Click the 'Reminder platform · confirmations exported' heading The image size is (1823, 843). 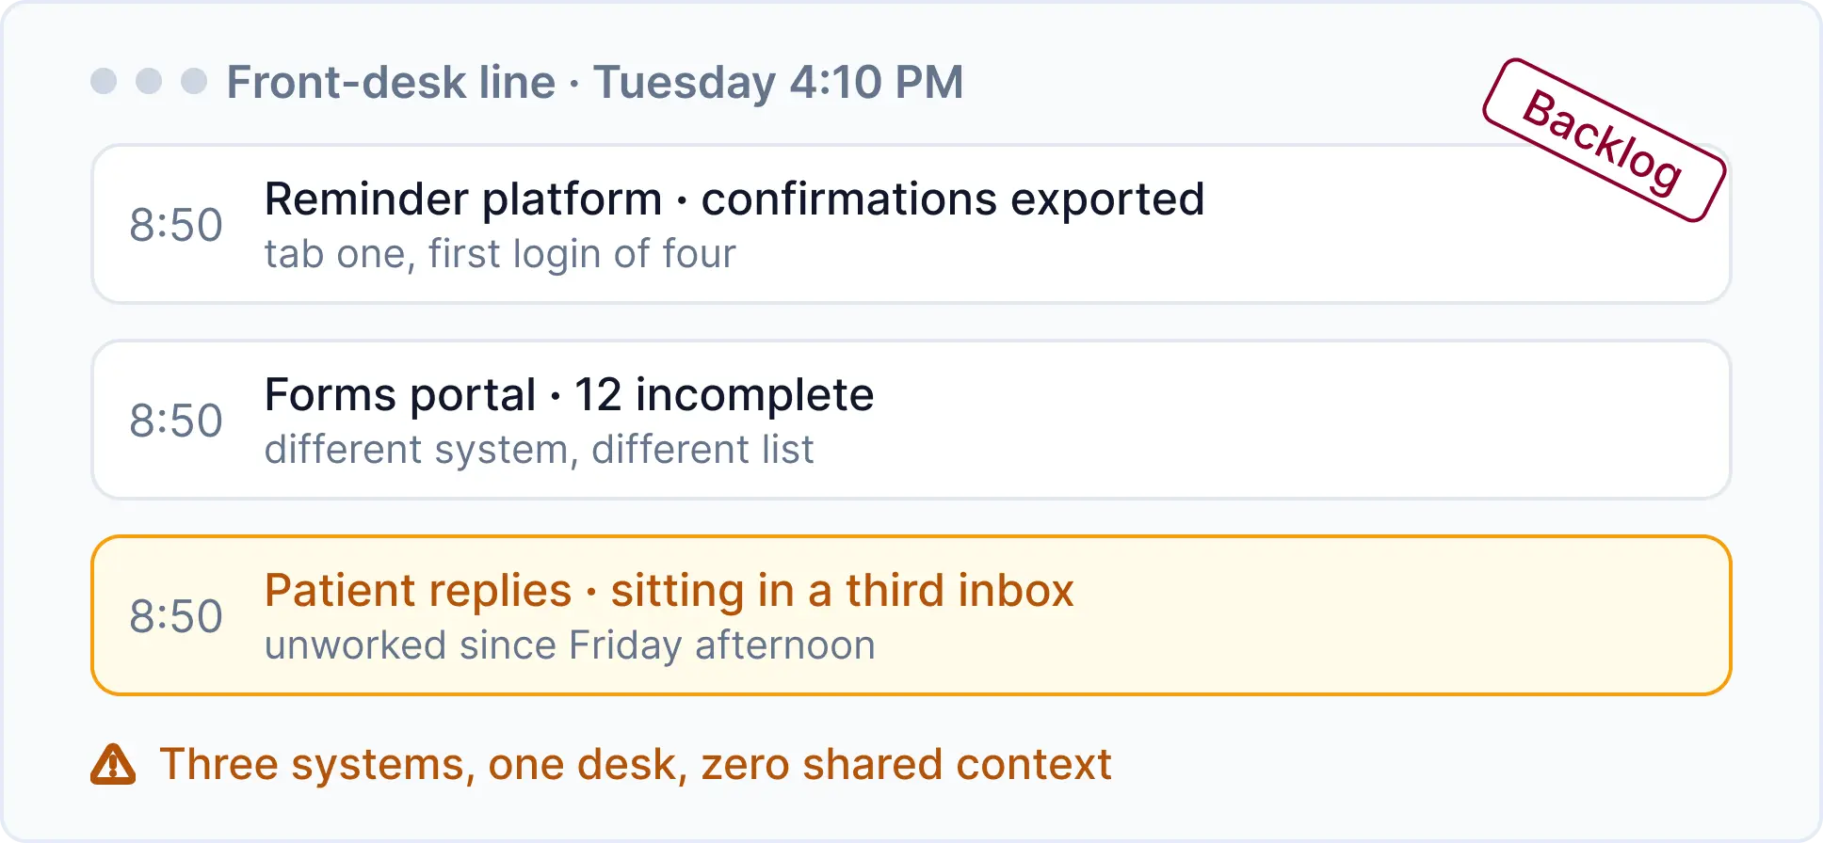pyautogui.click(x=734, y=199)
